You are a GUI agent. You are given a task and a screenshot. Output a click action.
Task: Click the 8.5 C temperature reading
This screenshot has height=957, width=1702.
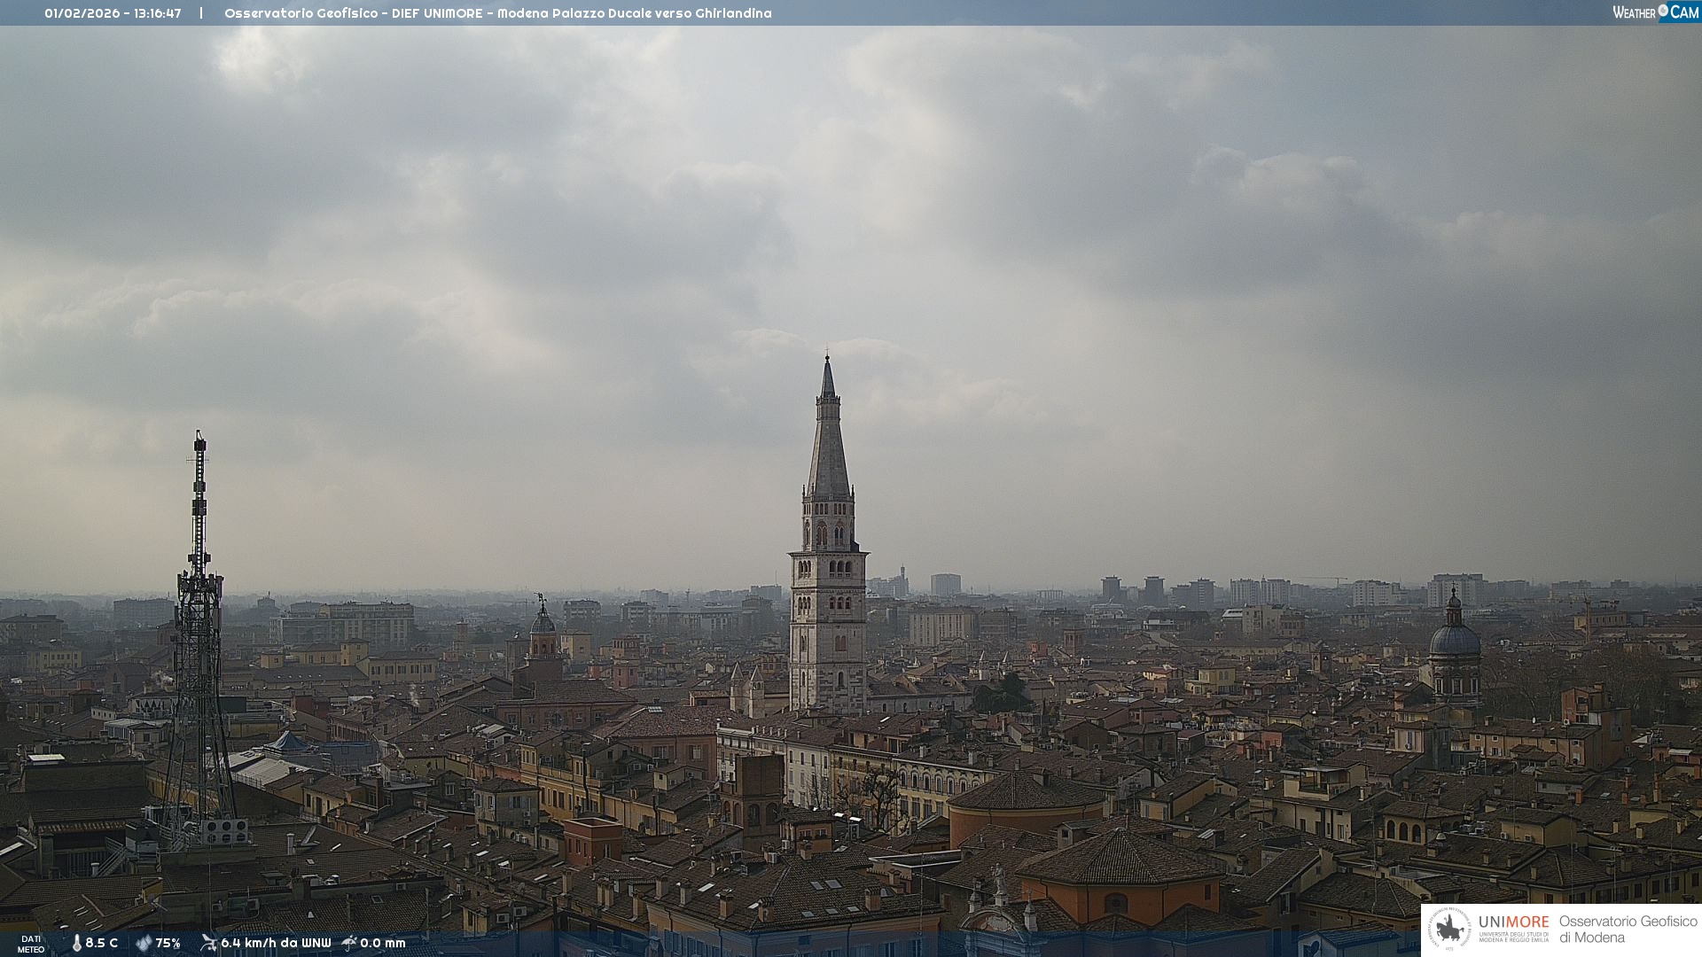(x=102, y=944)
